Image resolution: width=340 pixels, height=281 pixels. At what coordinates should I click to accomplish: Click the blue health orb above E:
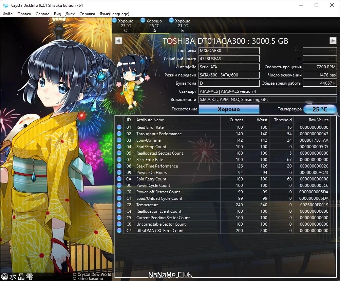tap(171, 20)
